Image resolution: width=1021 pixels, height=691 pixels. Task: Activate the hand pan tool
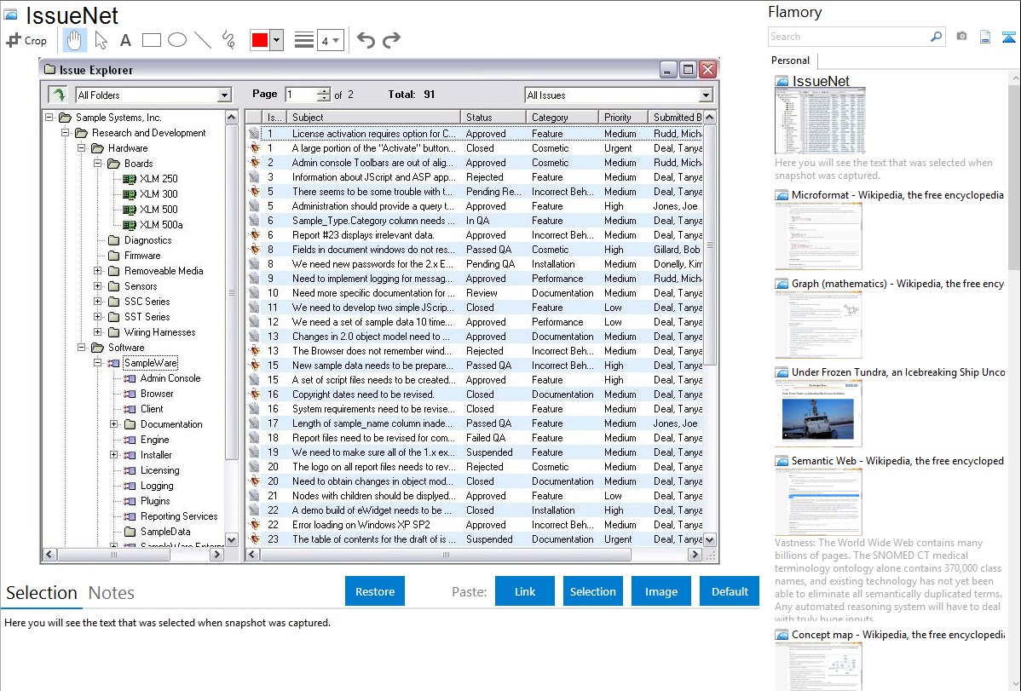(75, 40)
